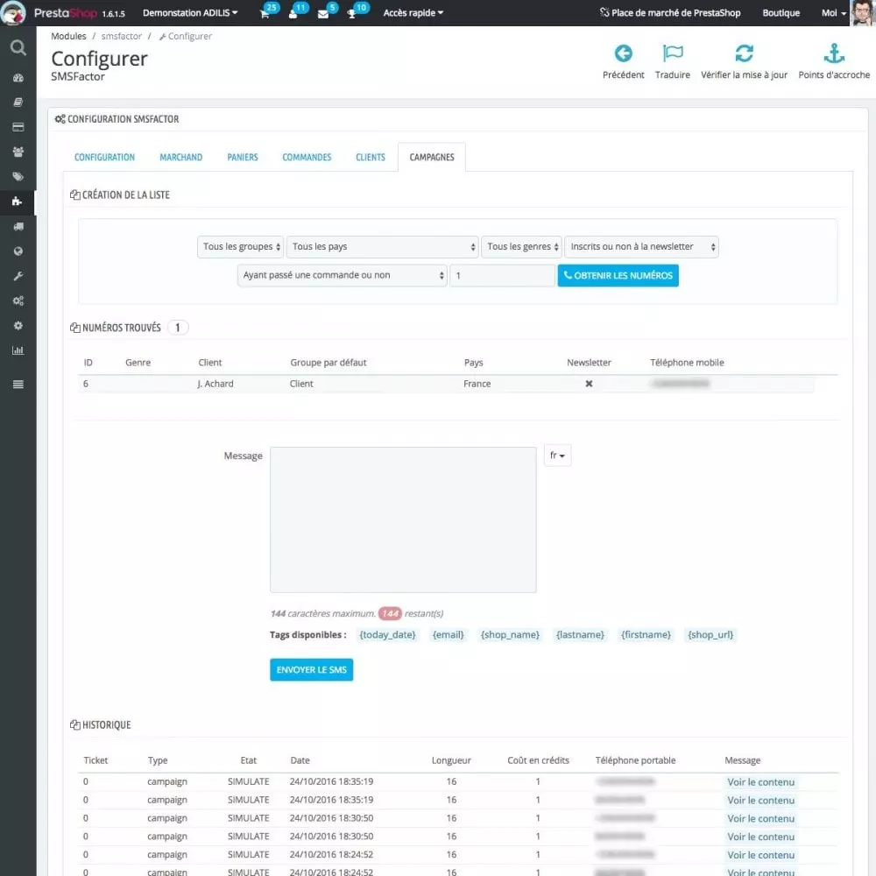876x876 pixels.
Task: Insert the {shop_name} tag
Action: [x=510, y=634]
